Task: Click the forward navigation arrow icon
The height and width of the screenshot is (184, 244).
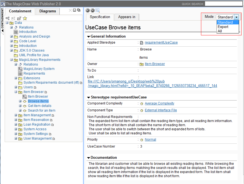Action: [93, 10]
